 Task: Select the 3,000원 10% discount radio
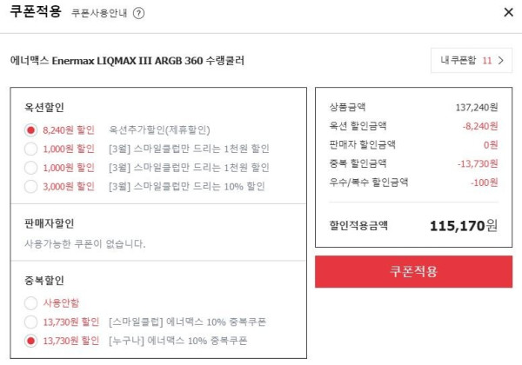(30, 186)
